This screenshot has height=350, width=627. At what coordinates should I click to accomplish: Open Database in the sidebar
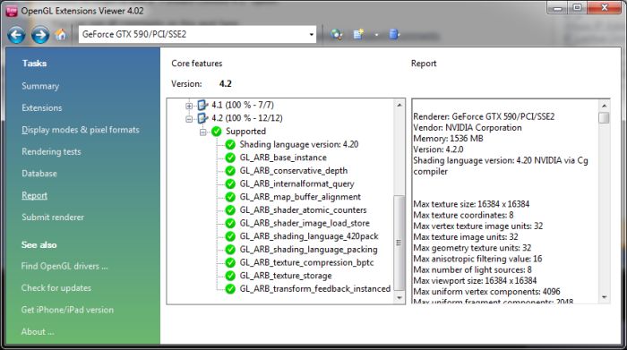(x=39, y=174)
